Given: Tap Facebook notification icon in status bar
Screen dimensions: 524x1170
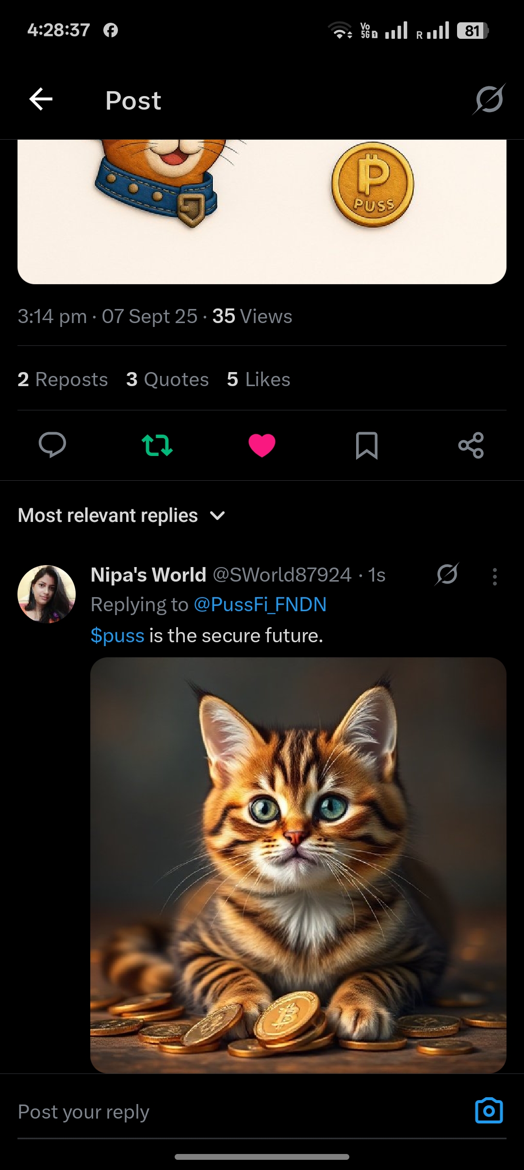Looking at the screenshot, I should pyautogui.click(x=111, y=31).
